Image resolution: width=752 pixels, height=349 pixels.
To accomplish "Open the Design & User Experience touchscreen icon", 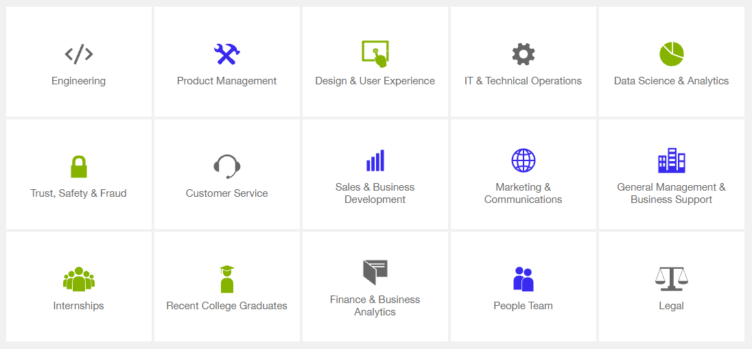I will point(375,53).
